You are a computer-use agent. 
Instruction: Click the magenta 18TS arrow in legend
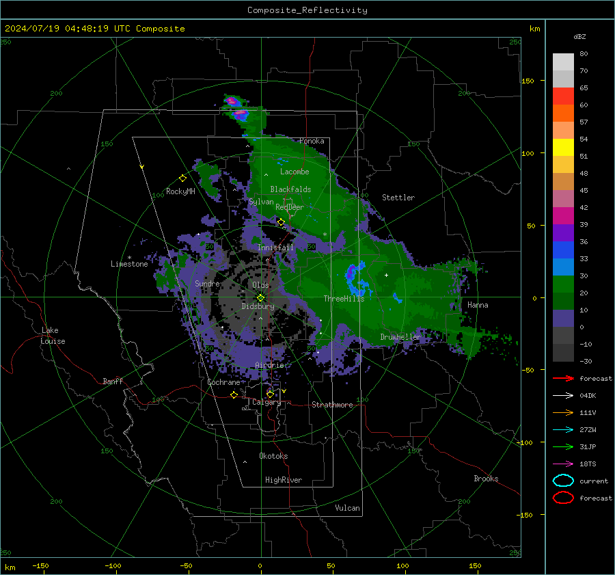(x=563, y=464)
